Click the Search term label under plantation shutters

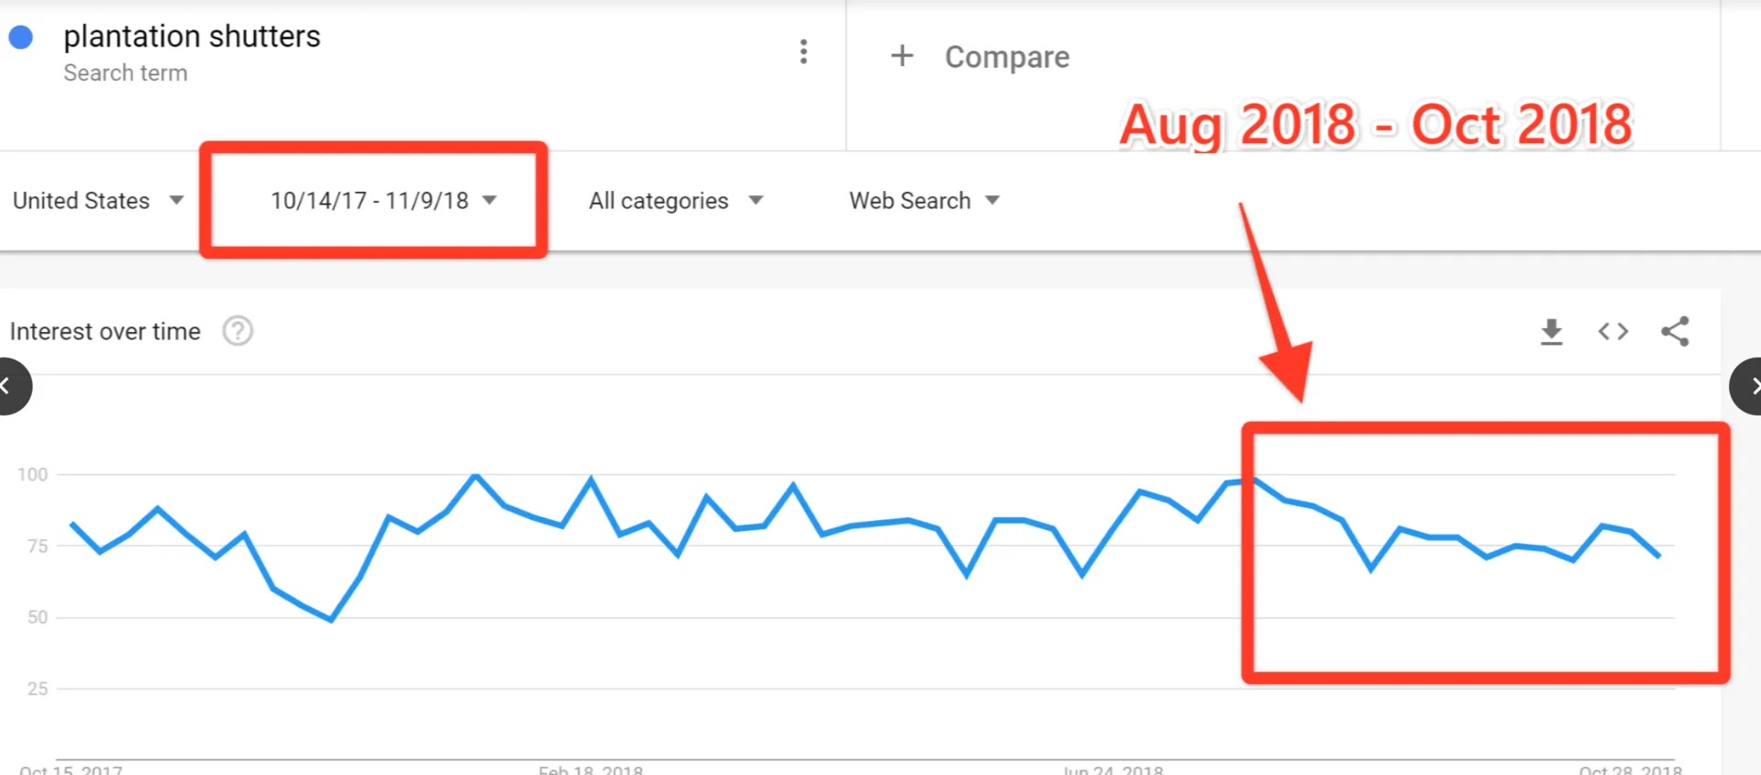[x=126, y=73]
